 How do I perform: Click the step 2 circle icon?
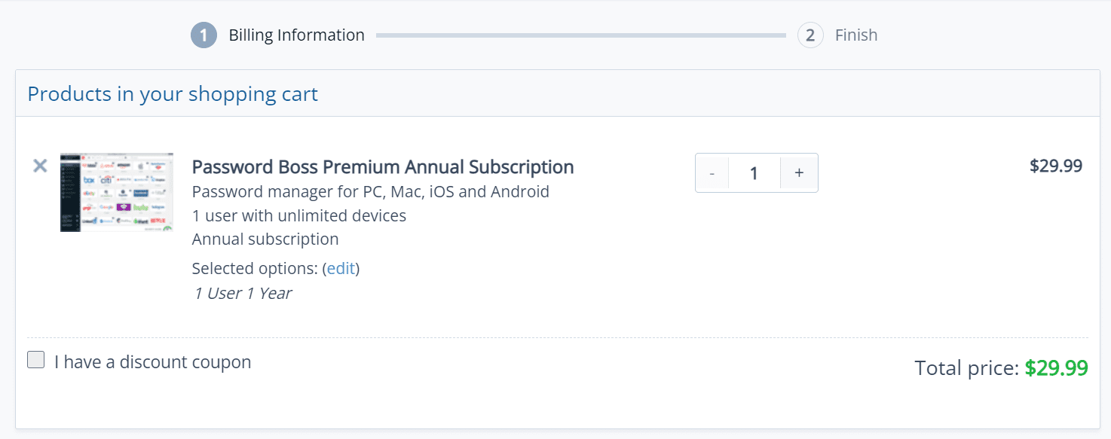[x=810, y=35]
